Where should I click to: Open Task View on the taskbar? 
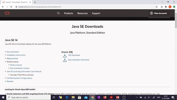(54, 97)
